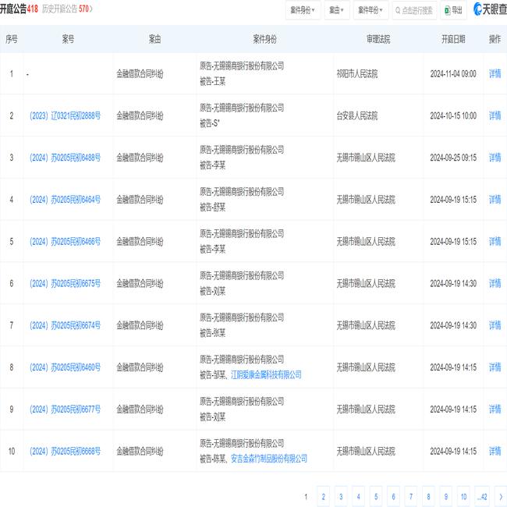Viewport: 507px width, 507px height.
Task: Select the 开庭公告 418 tab
Action: [x=19, y=9]
